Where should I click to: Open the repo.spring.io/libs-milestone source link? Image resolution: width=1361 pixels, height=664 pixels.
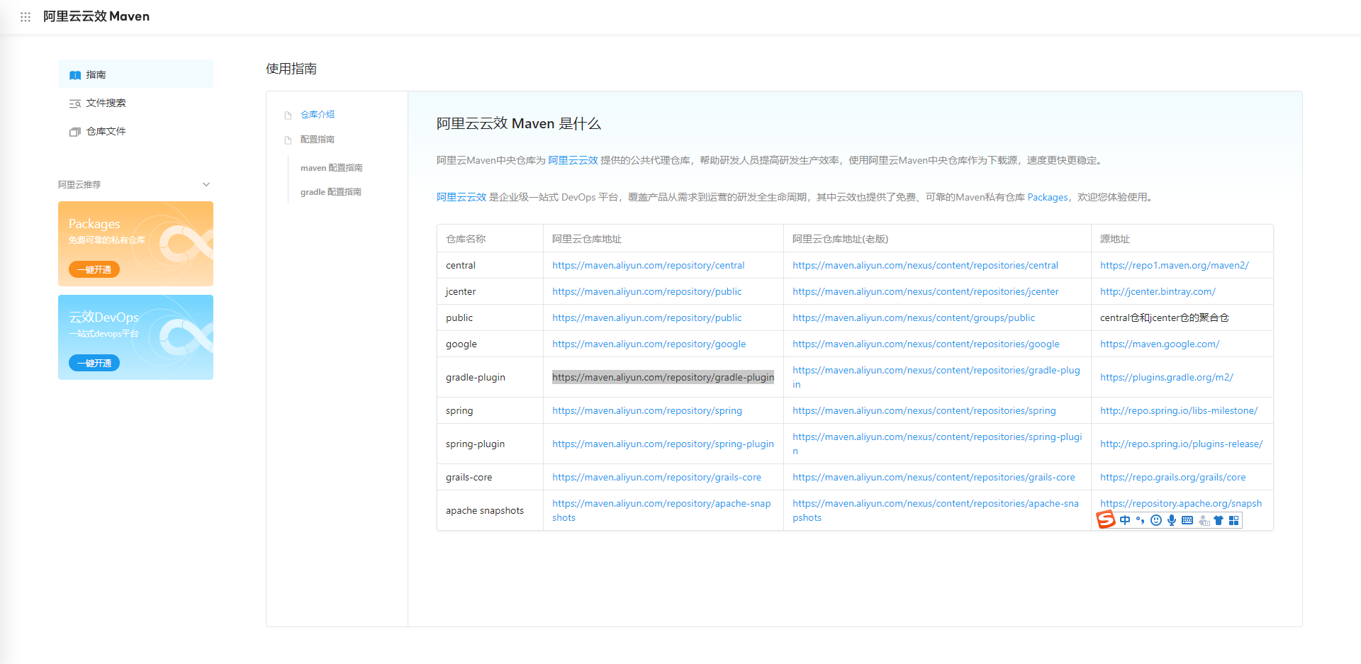(x=1179, y=410)
